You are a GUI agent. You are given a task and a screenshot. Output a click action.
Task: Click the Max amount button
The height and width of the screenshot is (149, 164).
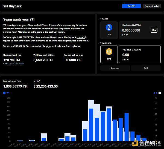[x=154, y=30]
